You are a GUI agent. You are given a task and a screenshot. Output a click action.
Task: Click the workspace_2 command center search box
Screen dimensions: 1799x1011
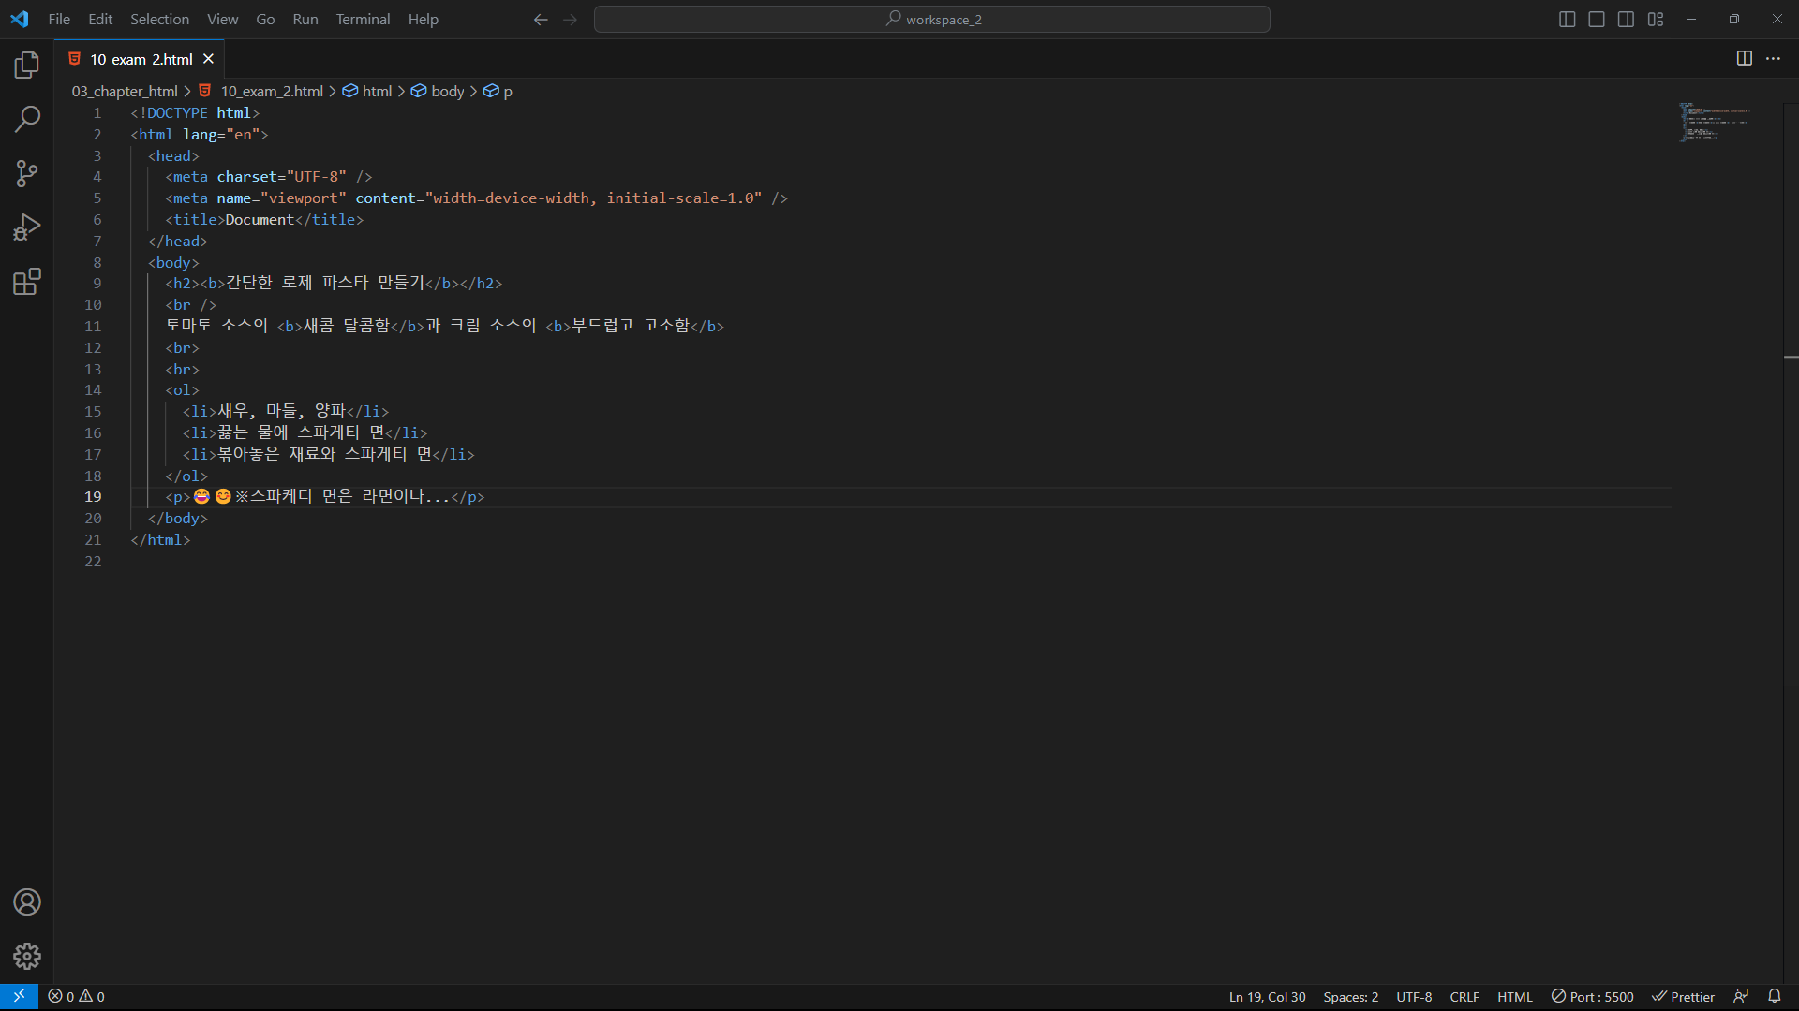coord(932,20)
